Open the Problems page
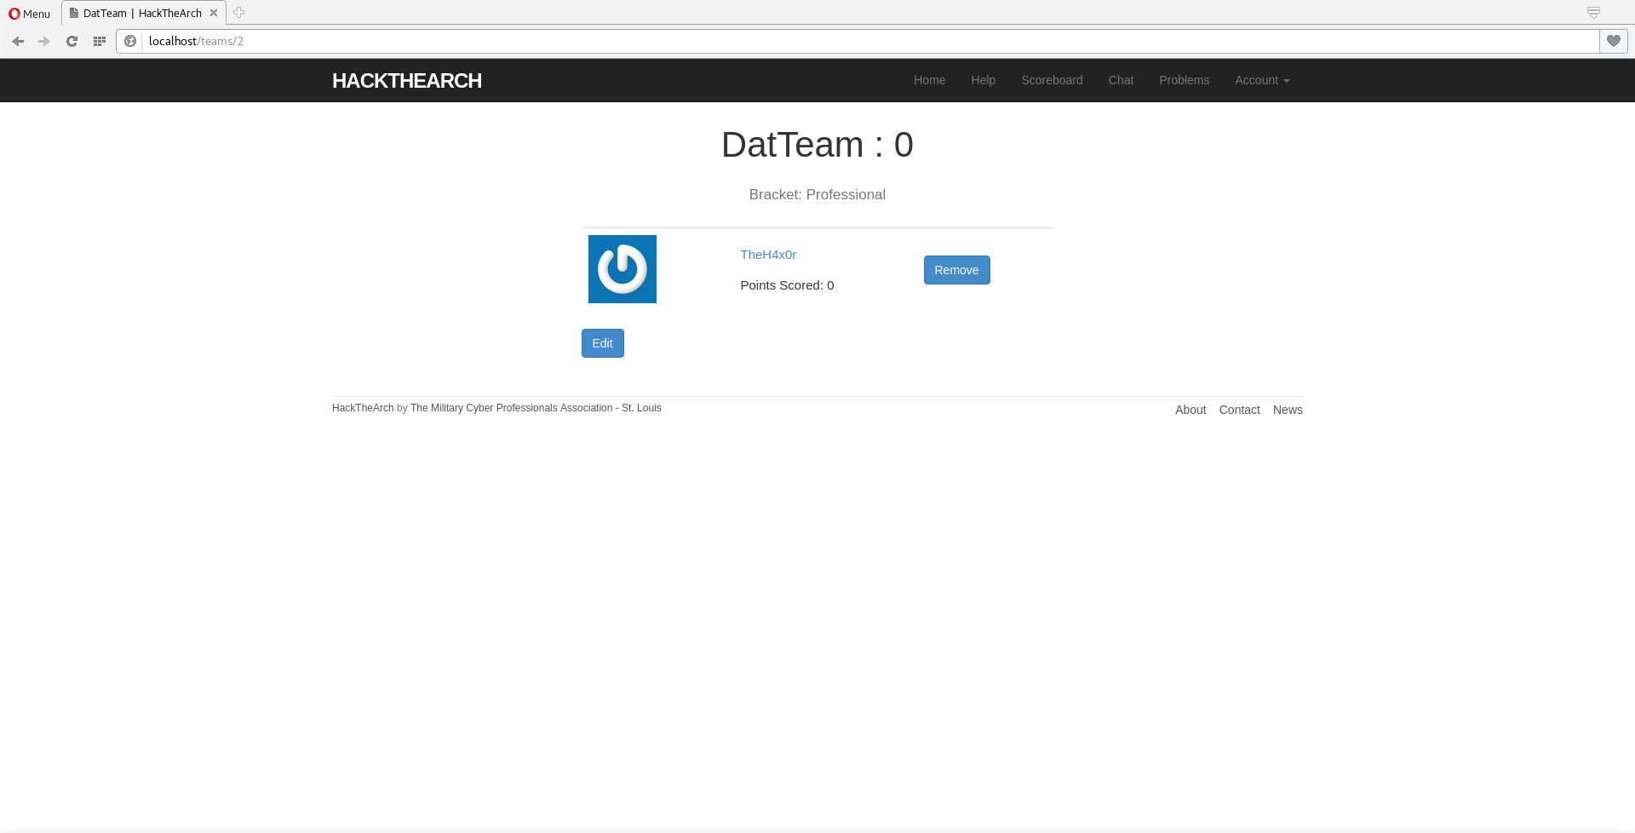The width and height of the screenshot is (1635, 833). tap(1184, 80)
